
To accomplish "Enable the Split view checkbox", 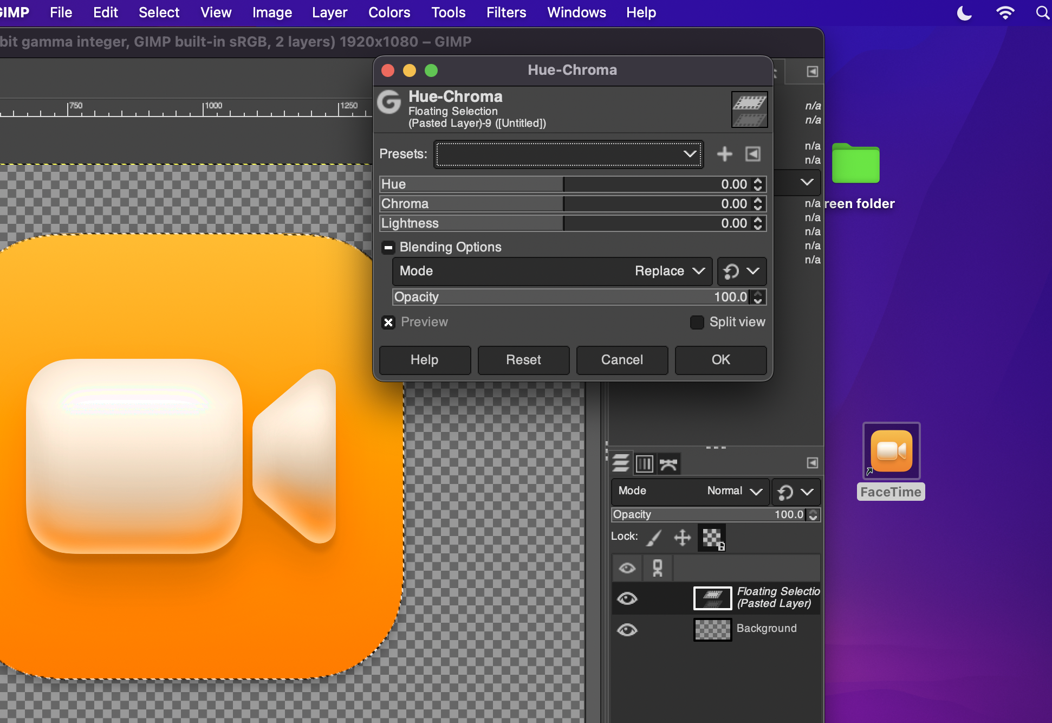I will [697, 322].
